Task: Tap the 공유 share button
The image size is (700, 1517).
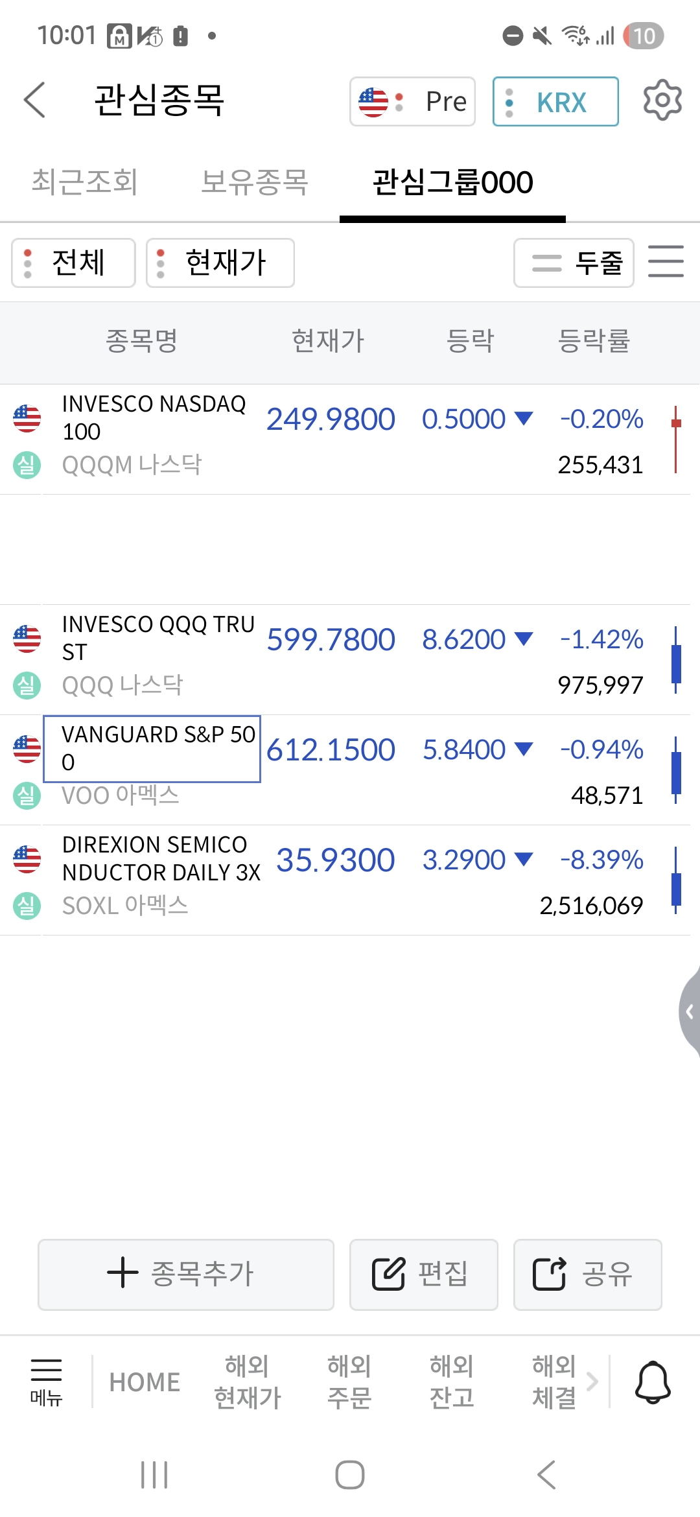Action: click(x=587, y=1275)
